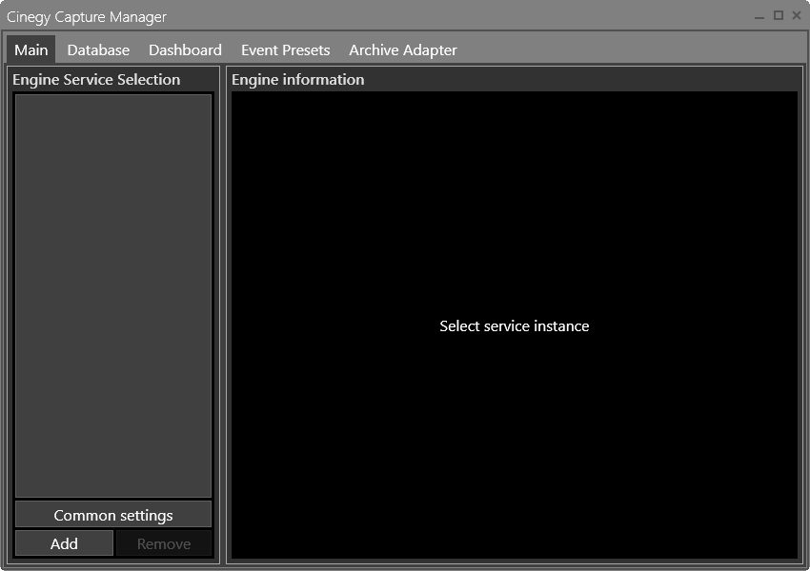This screenshot has height=571, width=810.
Task: Close the Cinegy Capture Manager window
Action: click(x=797, y=16)
